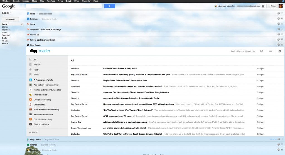Collapse the Digg Reader section

point(282,45)
